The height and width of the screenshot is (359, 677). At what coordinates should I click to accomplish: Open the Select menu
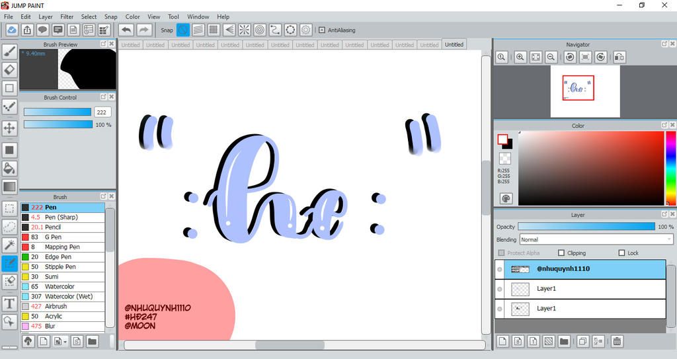(89, 17)
